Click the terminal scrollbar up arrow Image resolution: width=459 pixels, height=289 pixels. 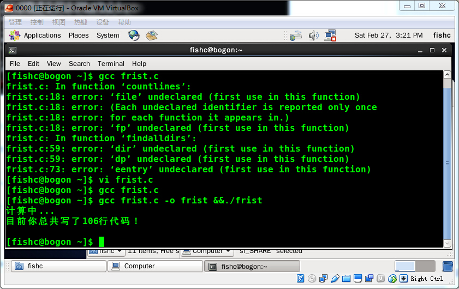pos(447,75)
